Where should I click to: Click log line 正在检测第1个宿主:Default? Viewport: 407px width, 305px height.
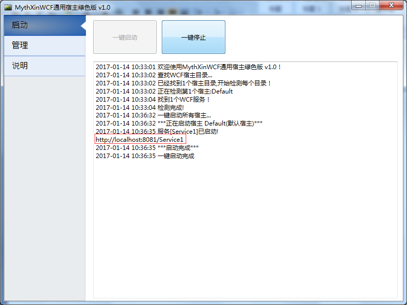[164, 91]
